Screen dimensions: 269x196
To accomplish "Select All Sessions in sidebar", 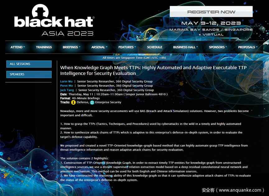I will click(29, 64).
